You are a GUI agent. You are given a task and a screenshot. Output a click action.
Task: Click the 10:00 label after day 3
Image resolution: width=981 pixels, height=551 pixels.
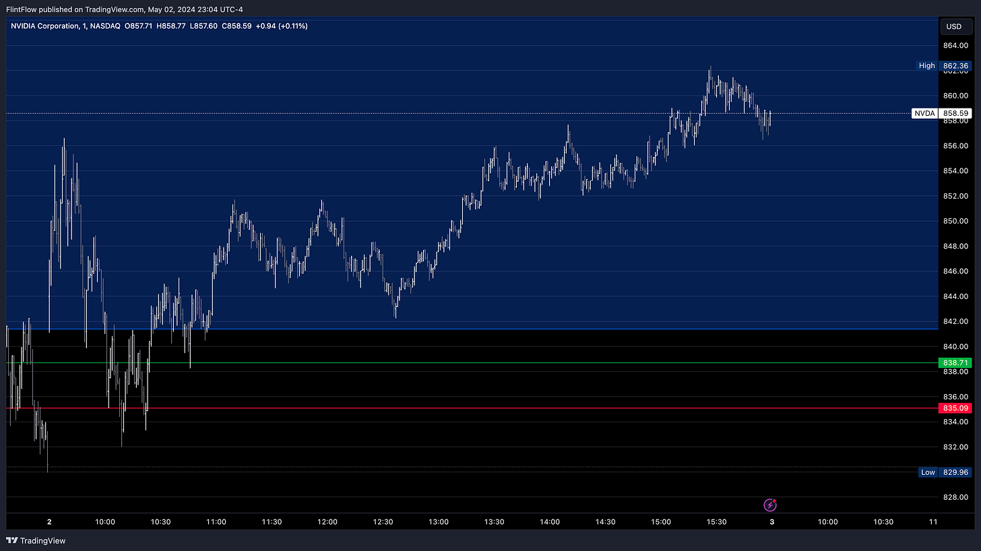click(827, 521)
